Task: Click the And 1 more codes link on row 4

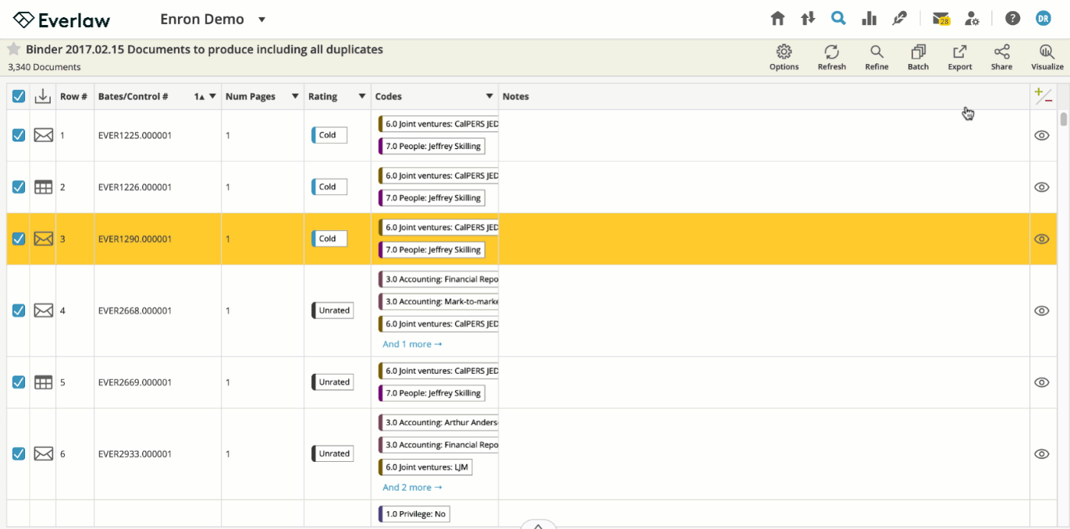Action: (412, 343)
